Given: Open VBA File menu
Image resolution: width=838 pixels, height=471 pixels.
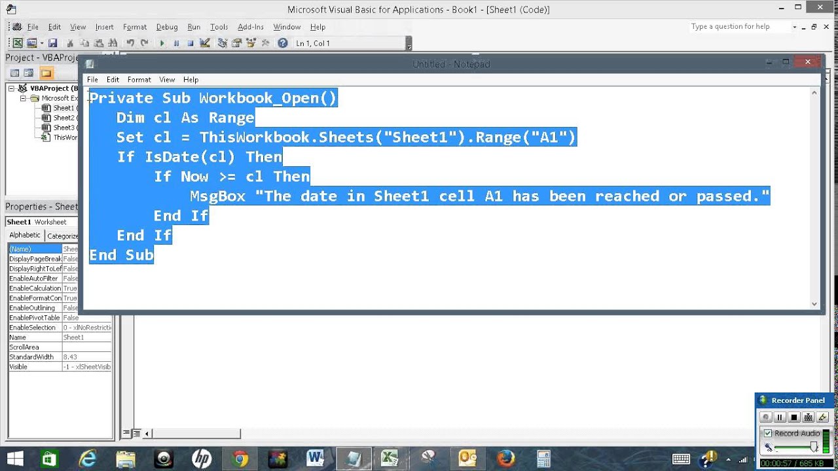Looking at the screenshot, I should tap(33, 27).
